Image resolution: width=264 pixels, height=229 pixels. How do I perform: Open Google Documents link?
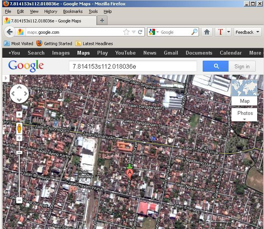tap(199, 53)
